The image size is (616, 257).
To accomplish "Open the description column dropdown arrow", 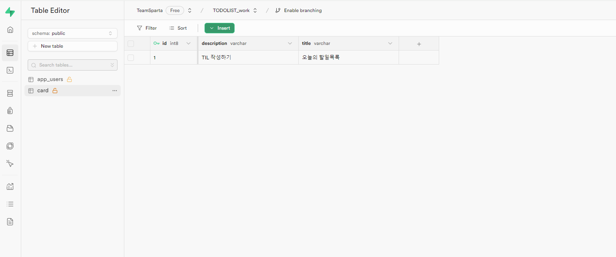I will [x=290, y=43].
